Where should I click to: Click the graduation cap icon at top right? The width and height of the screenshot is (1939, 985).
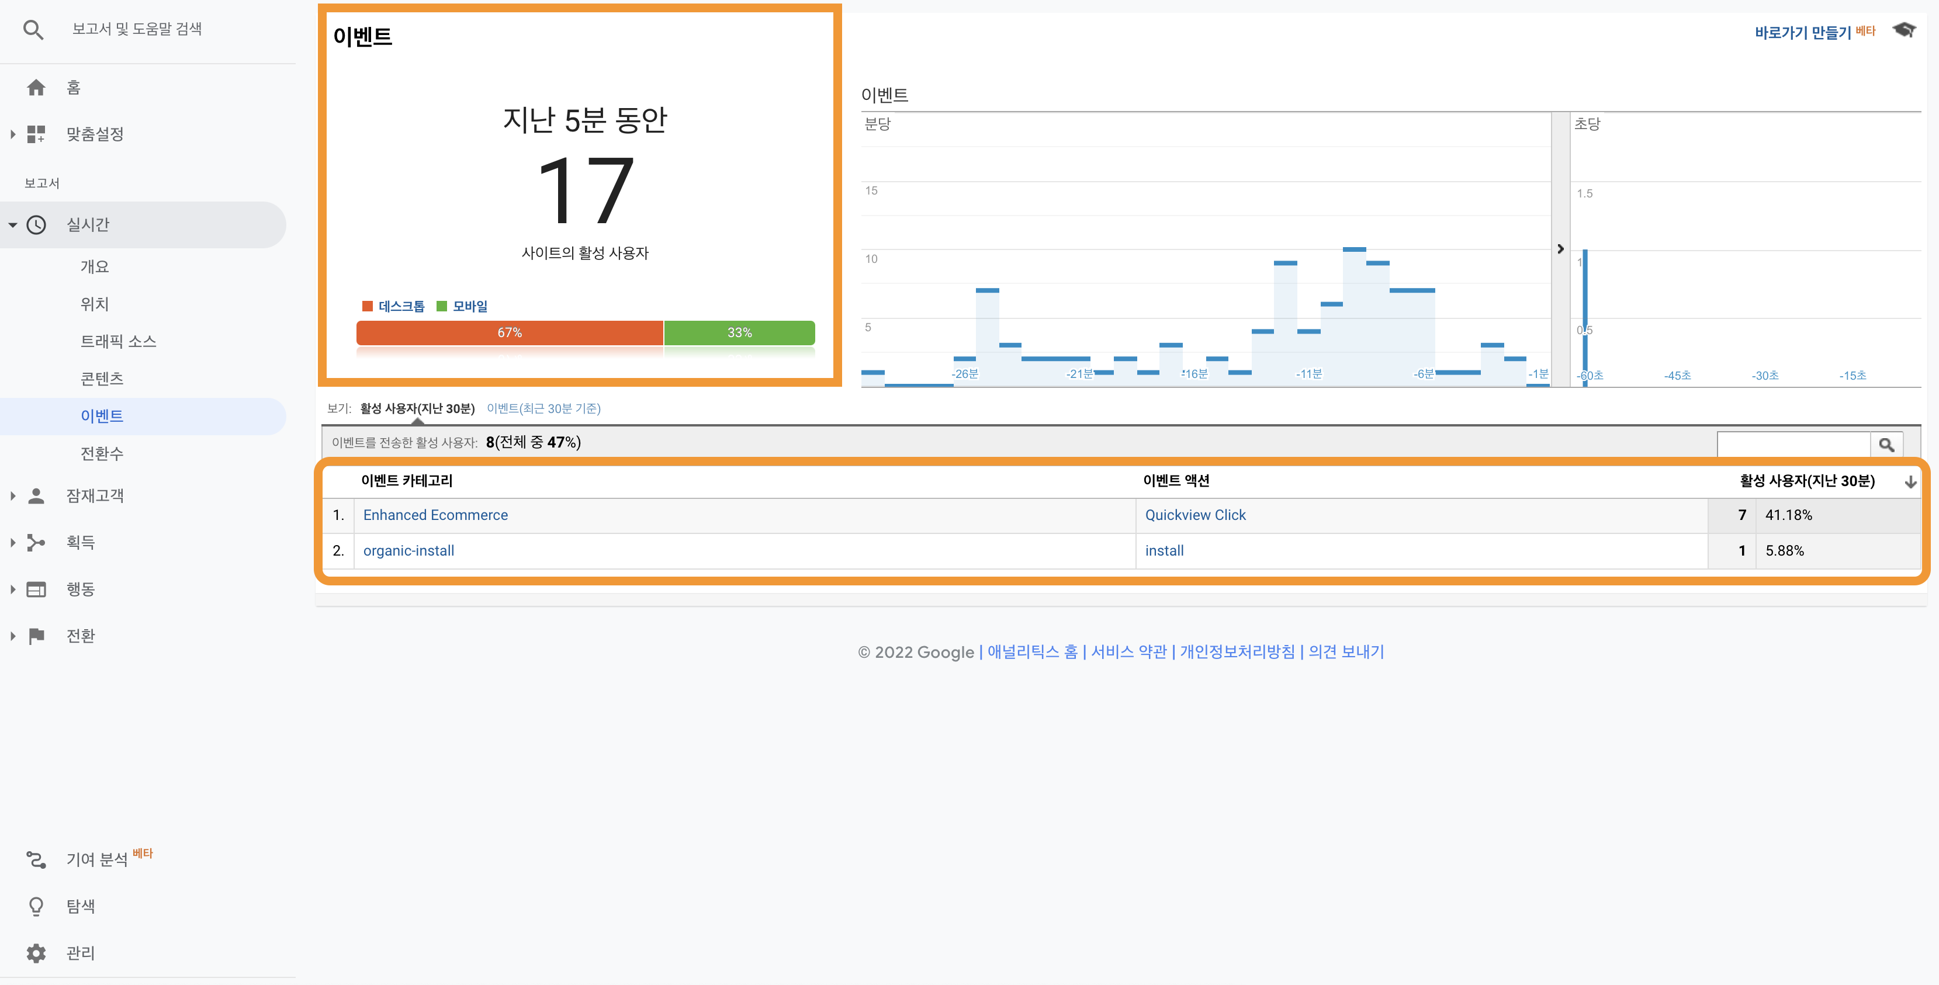pos(1903,30)
